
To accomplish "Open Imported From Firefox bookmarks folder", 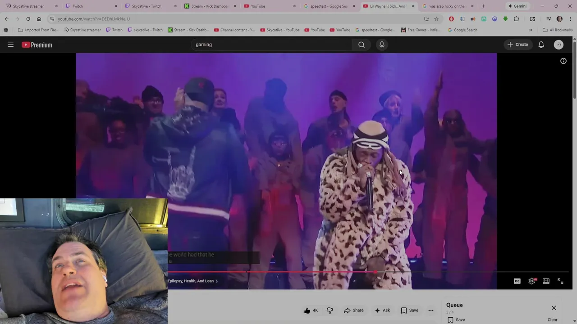I will pos(38,30).
